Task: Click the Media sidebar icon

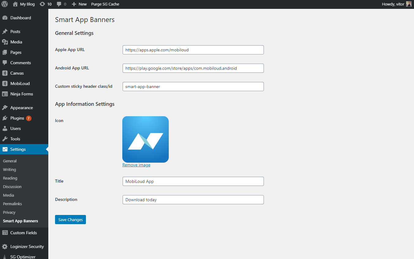Action: pos(5,42)
